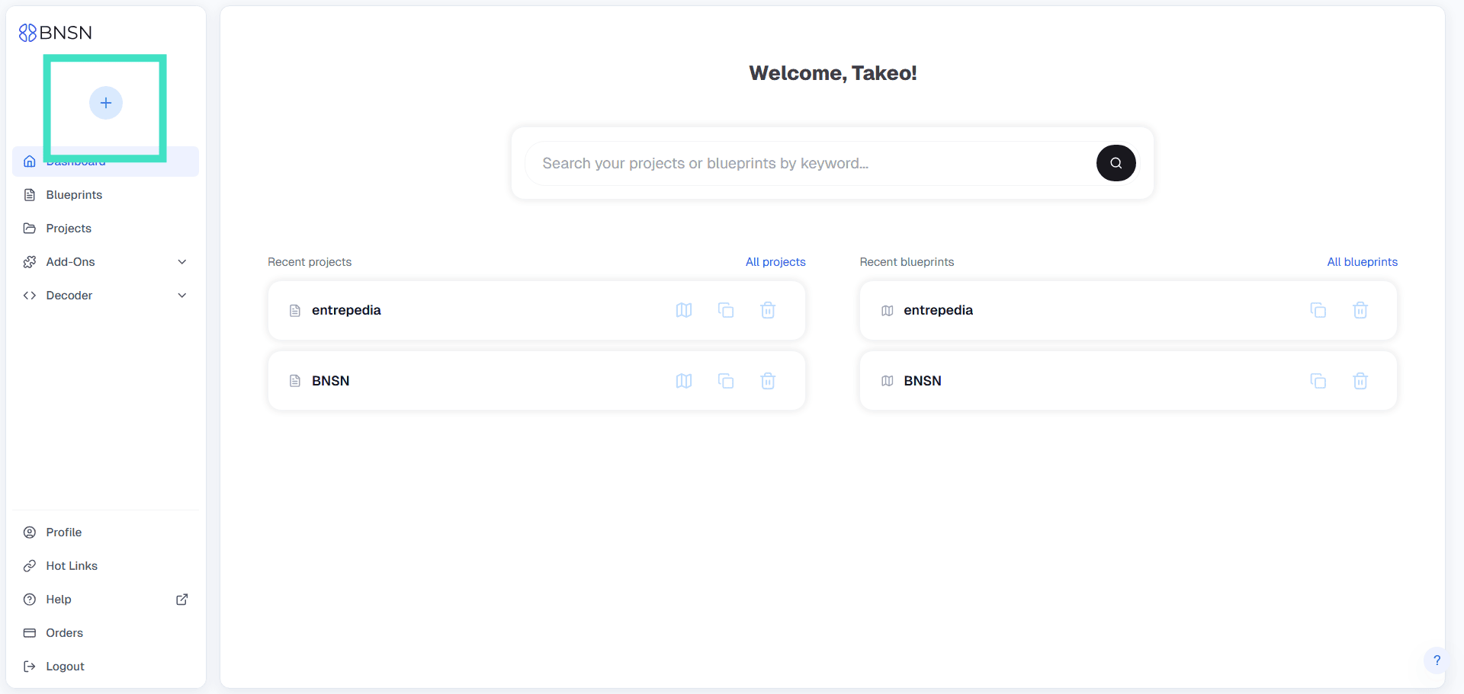Screen dimensions: 1464x694
Task: Log out using the Logout item
Action: 65,667
